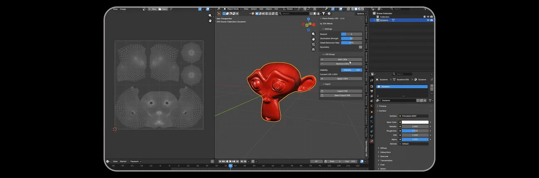Open the Playback dropdown in the timeline
Image resolution: width=539 pixels, height=178 pixels.
136,161
